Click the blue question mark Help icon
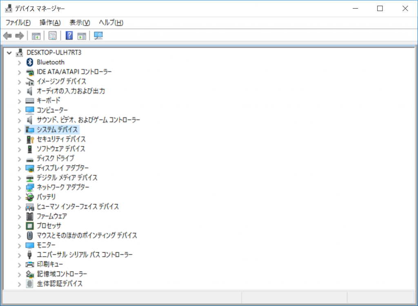This screenshot has width=418, height=306. click(x=69, y=35)
